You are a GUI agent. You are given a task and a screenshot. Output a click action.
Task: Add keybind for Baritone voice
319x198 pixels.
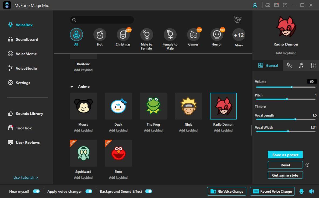[x=83, y=70]
